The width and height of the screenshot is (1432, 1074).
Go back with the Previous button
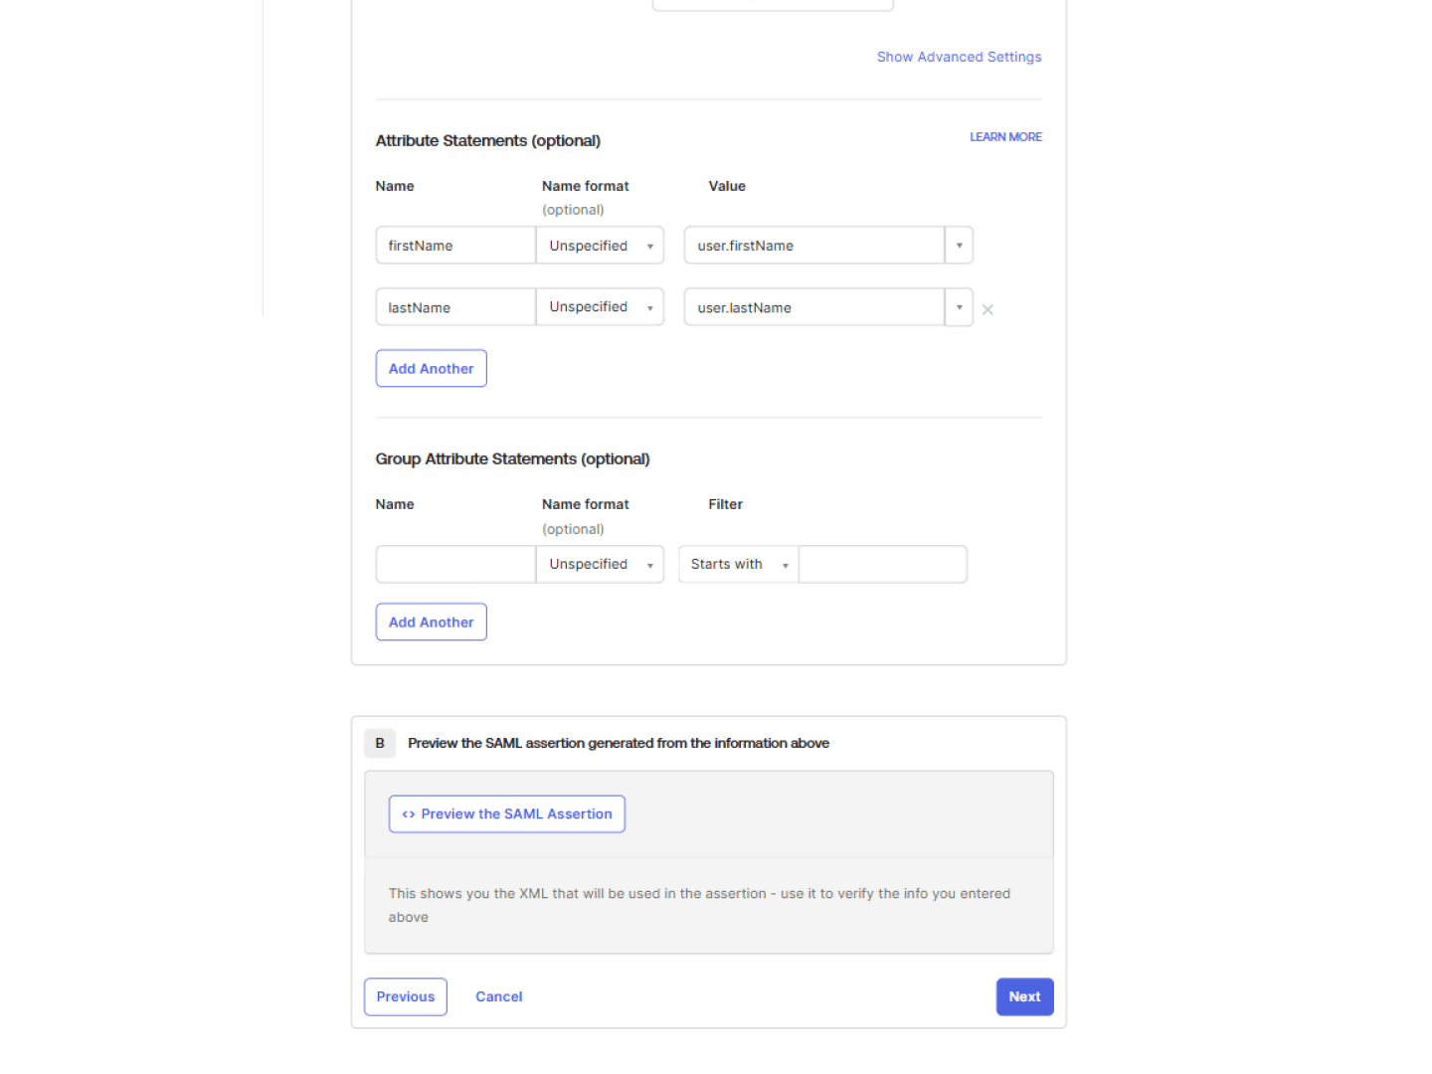point(405,997)
